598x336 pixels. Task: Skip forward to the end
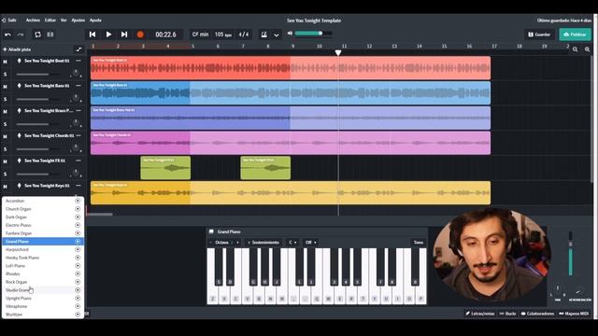[x=124, y=35]
